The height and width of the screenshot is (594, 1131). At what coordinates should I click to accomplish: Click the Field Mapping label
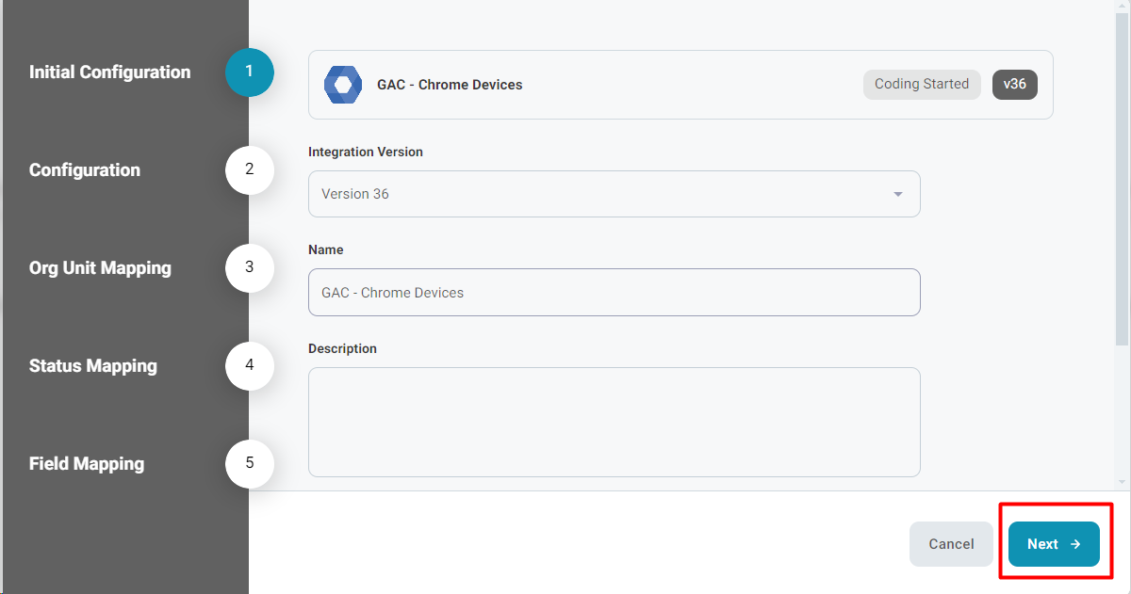(87, 464)
